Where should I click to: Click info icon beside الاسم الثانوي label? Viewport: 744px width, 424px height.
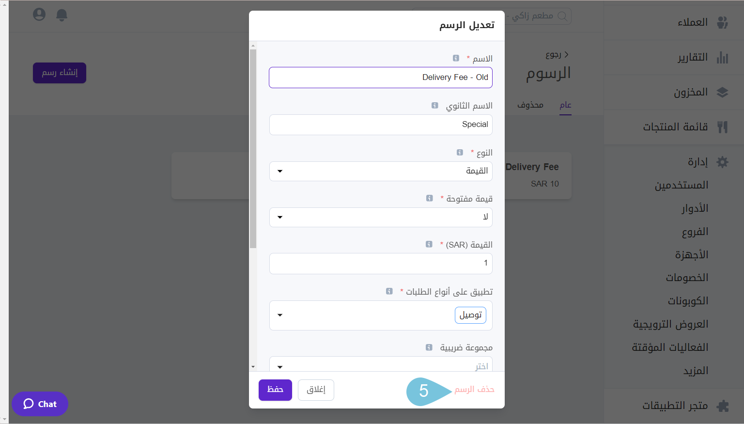[435, 106]
